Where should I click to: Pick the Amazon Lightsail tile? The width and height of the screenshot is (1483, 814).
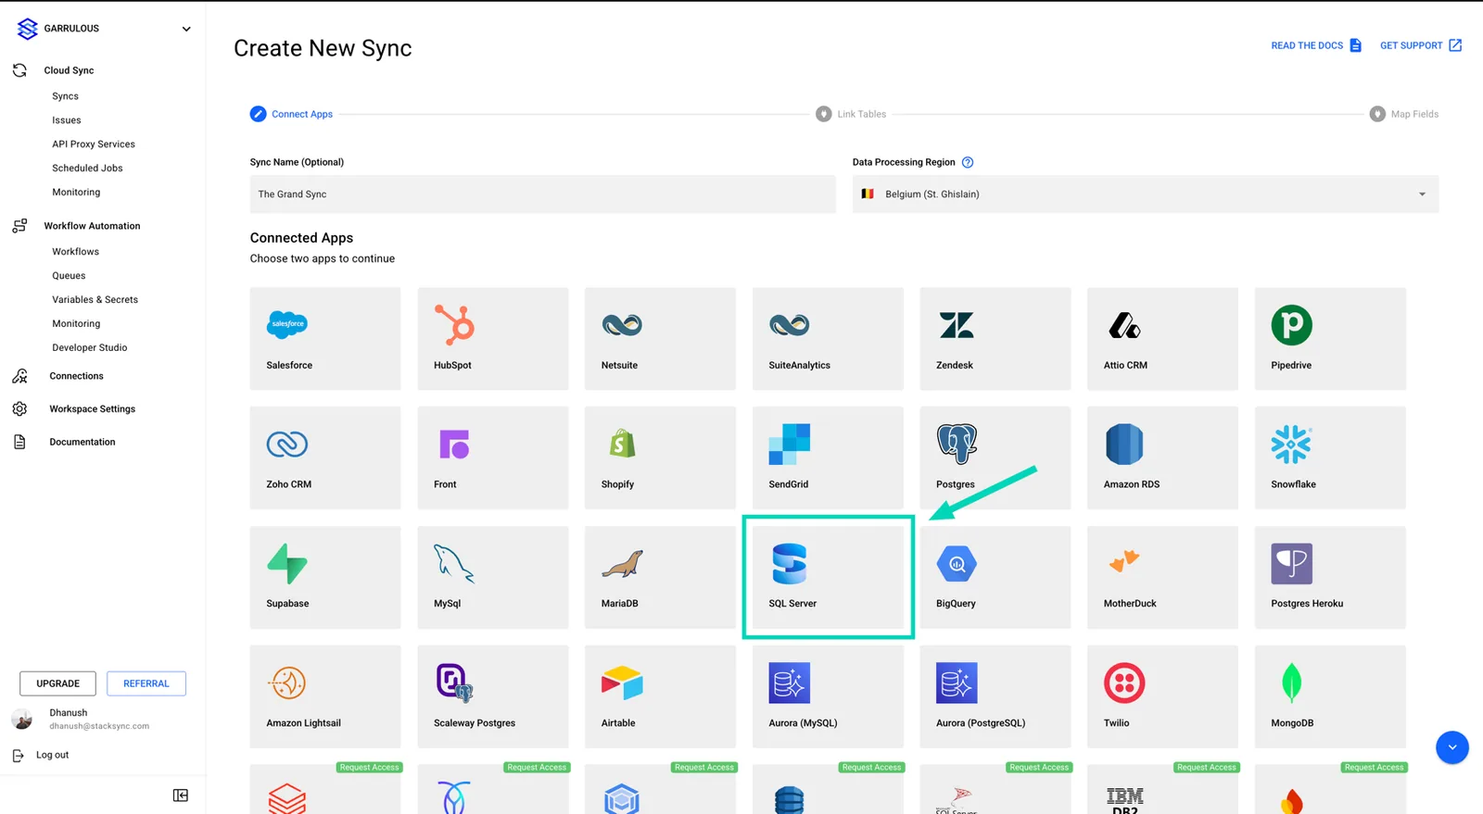325,696
